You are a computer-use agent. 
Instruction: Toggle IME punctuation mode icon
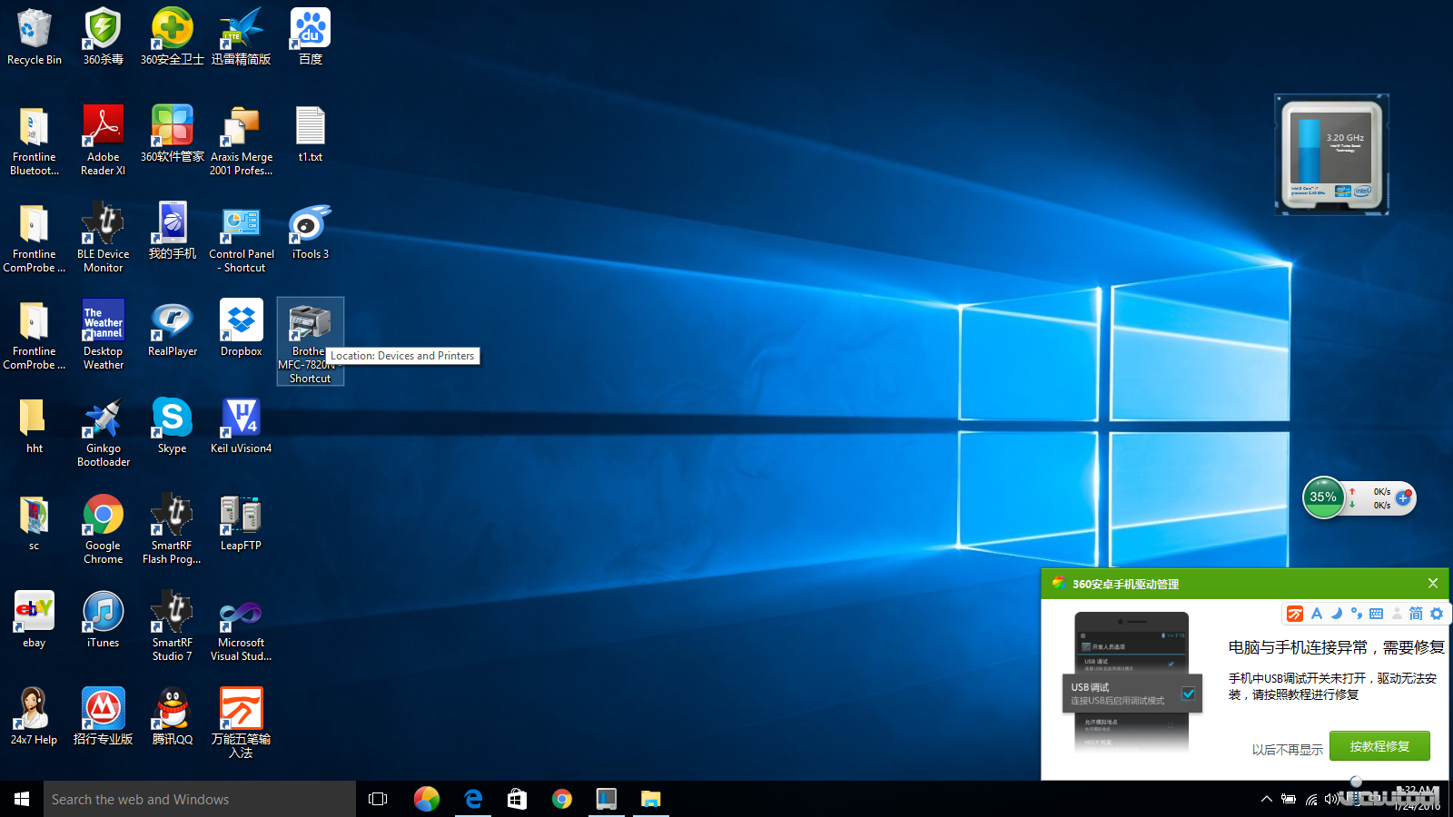click(x=1357, y=614)
